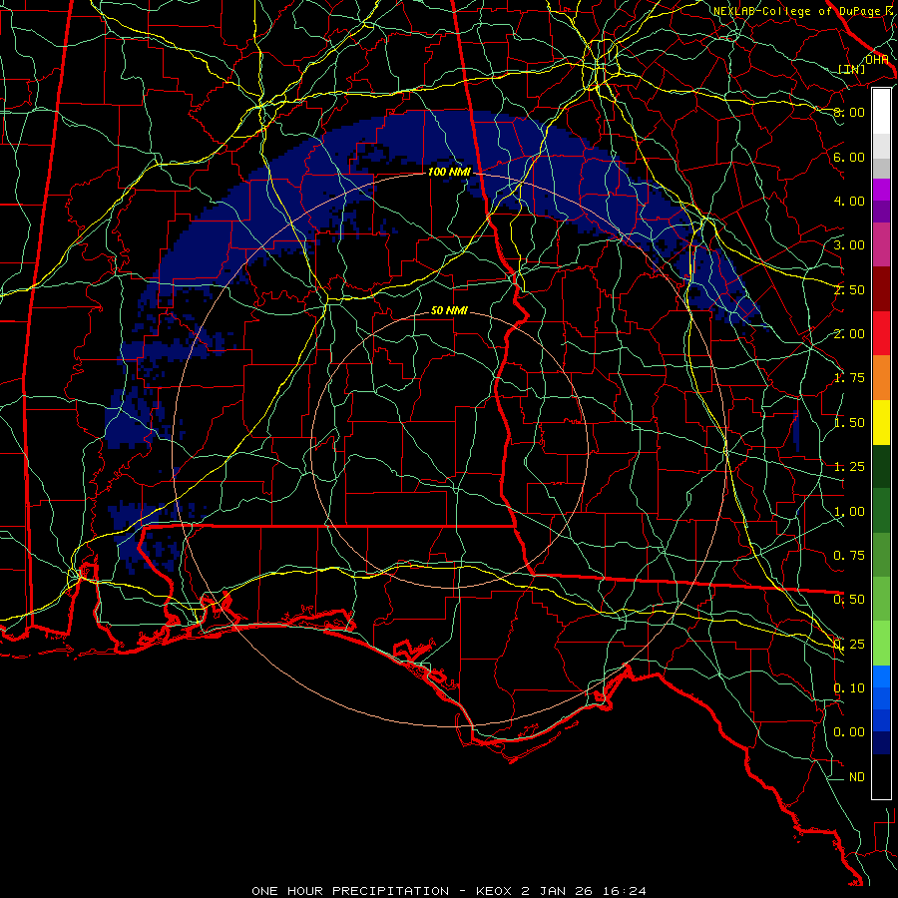Select the white swatch atop the color scale
Screen dimensions: 898x898
[881, 111]
